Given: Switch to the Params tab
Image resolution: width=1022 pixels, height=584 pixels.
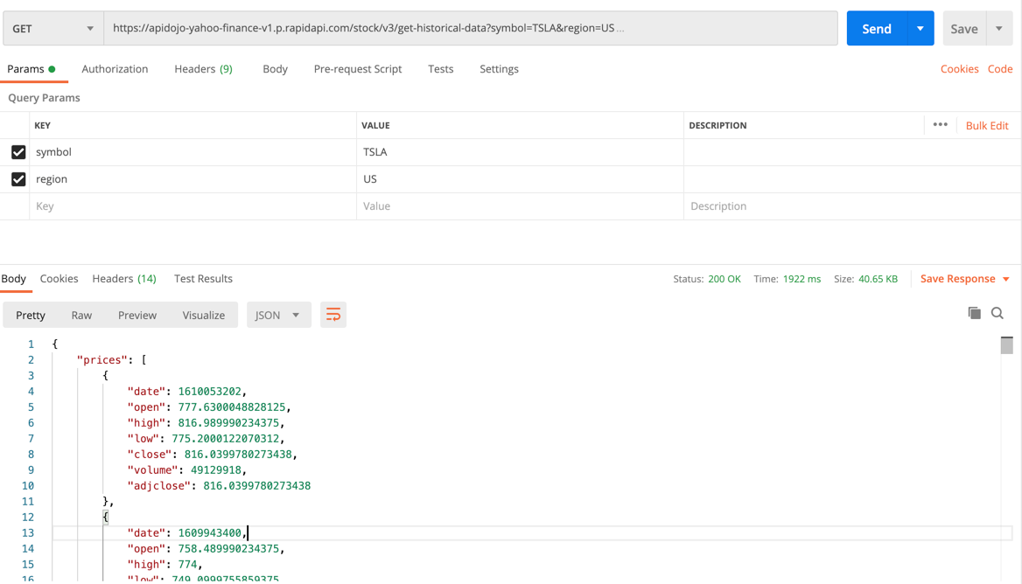Looking at the screenshot, I should pyautogui.click(x=31, y=69).
